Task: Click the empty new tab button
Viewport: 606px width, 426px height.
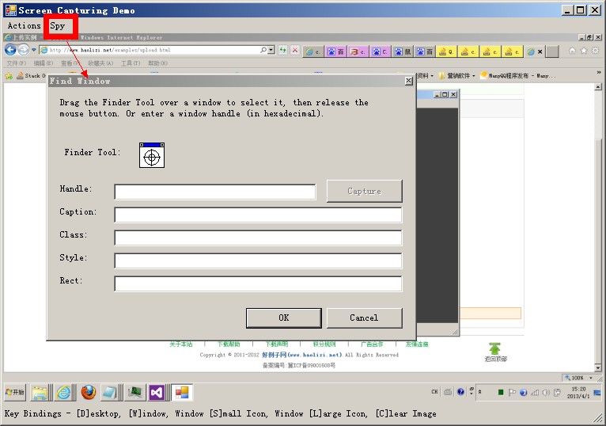Action: point(553,51)
